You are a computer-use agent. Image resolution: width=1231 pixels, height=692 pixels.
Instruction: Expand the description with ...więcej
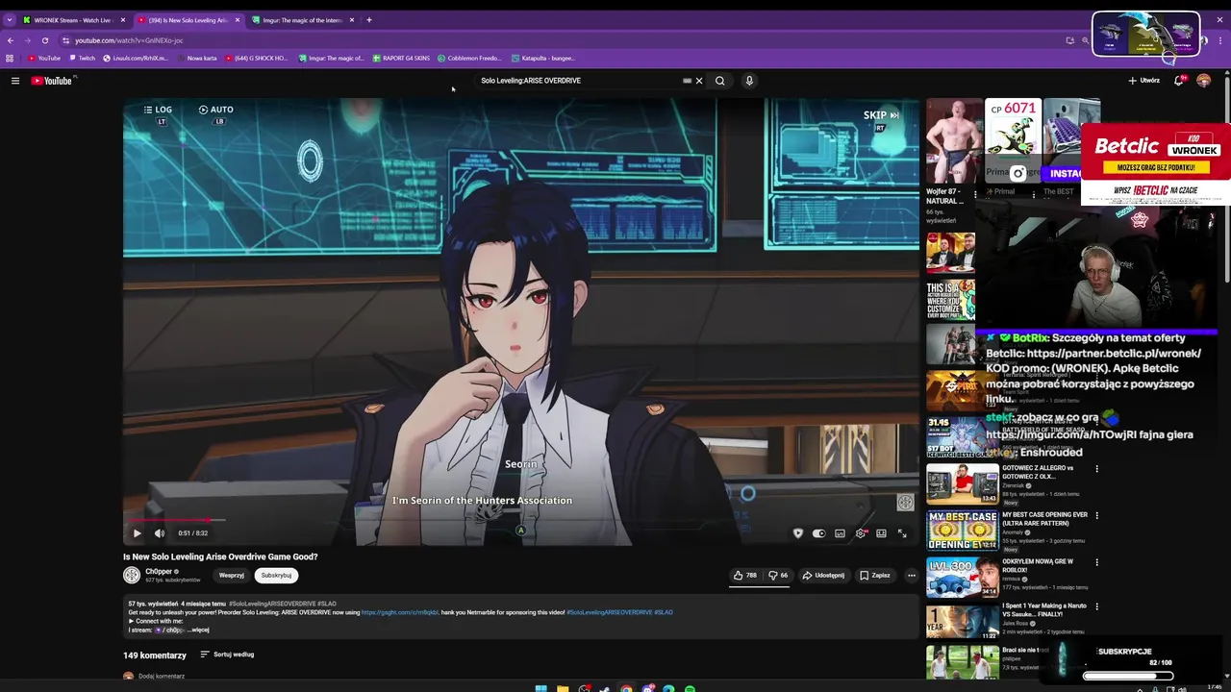click(199, 630)
